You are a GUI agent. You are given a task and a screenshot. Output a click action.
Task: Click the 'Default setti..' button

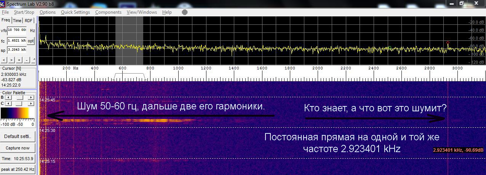(18, 136)
